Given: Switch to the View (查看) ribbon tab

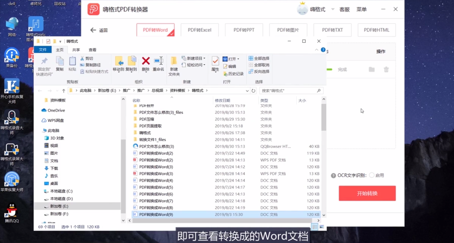Looking at the screenshot, I should [93, 50].
